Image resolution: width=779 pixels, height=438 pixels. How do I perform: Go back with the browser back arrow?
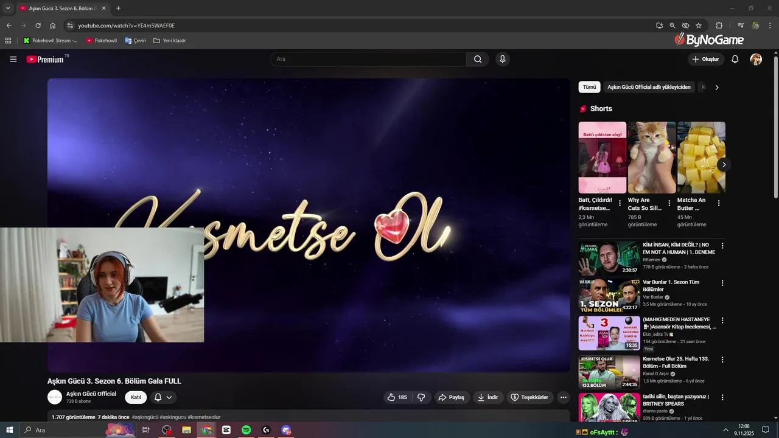click(9, 26)
